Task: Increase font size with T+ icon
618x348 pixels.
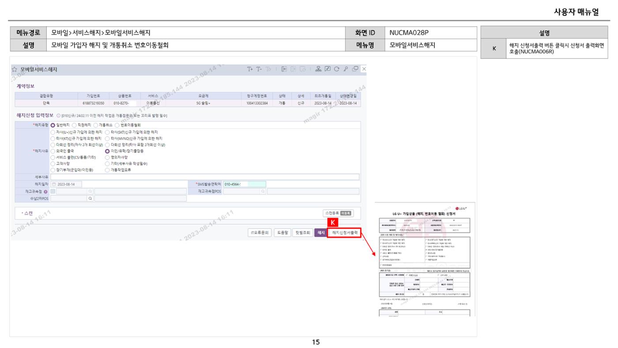Action: click(250, 69)
